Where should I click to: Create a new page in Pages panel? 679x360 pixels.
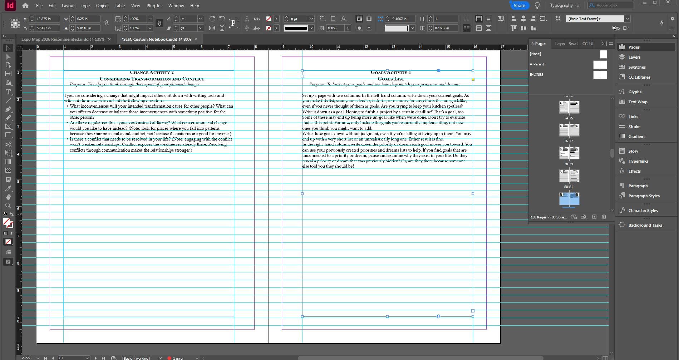[594, 217]
